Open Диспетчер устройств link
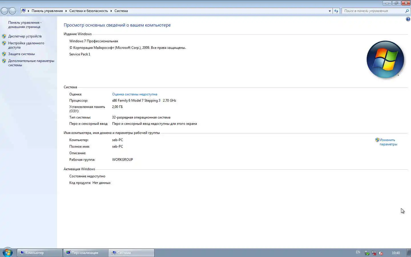This screenshot has width=411, height=257. click(x=25, y=36)
